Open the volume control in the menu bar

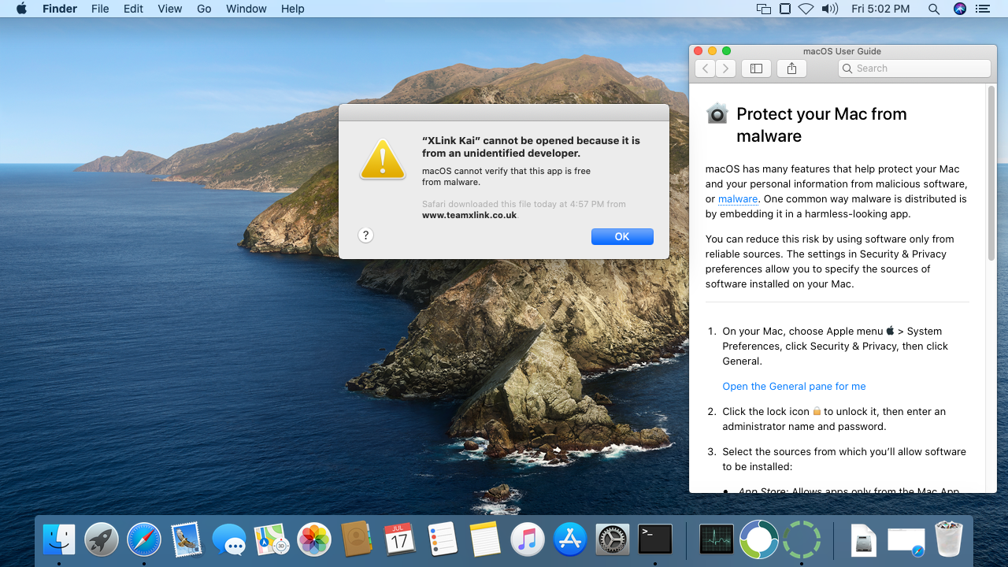829,9
